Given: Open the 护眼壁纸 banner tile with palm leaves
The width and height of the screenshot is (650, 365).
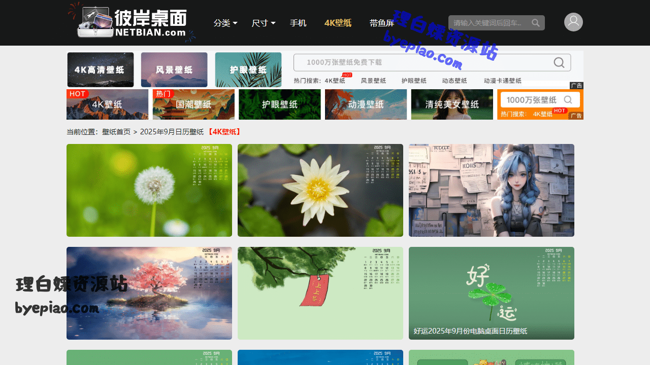Looking at the screenshot, I should (x=248, y=69).
